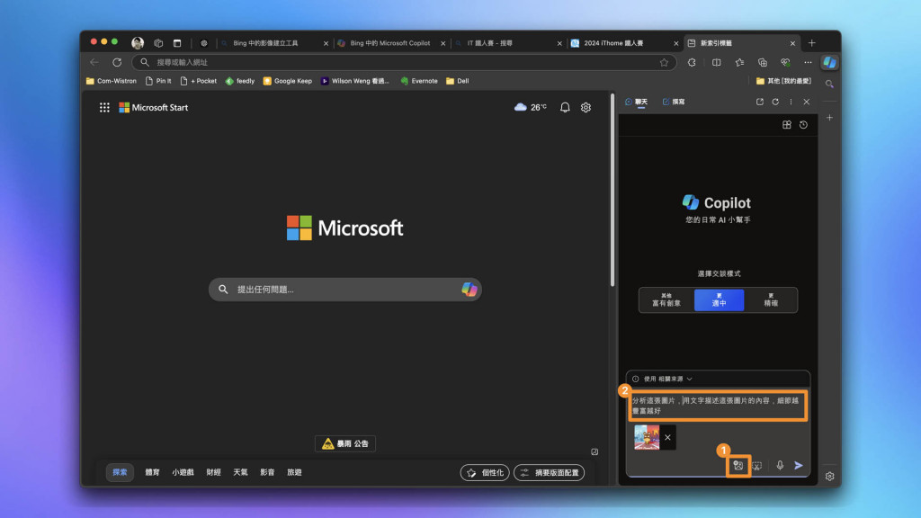Customize sidebar with plus icon
Image resolution: width=921 pixels, height=518 pixels.
(x=829, y=118)
